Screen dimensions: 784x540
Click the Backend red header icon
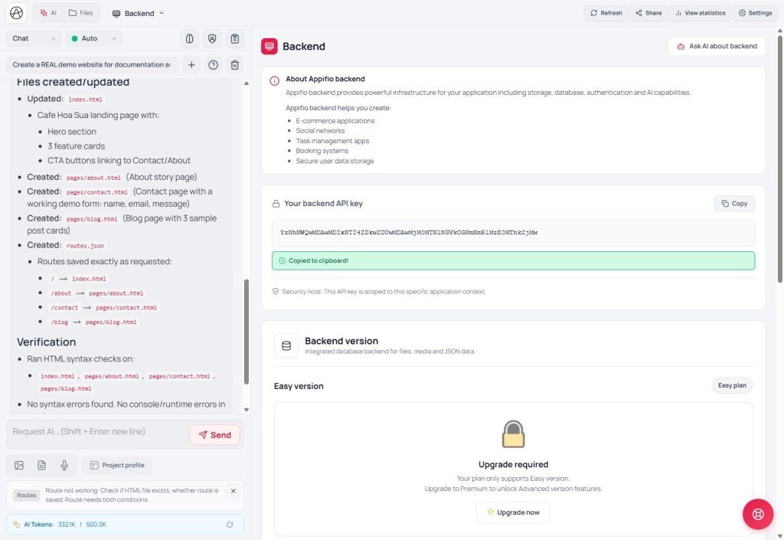click(269, 47)
